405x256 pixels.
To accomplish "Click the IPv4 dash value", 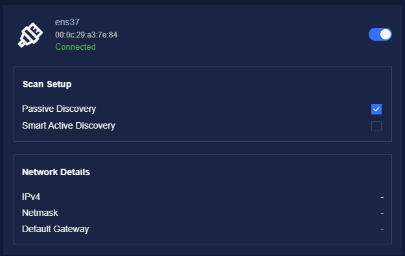I will tap(382, 197).
